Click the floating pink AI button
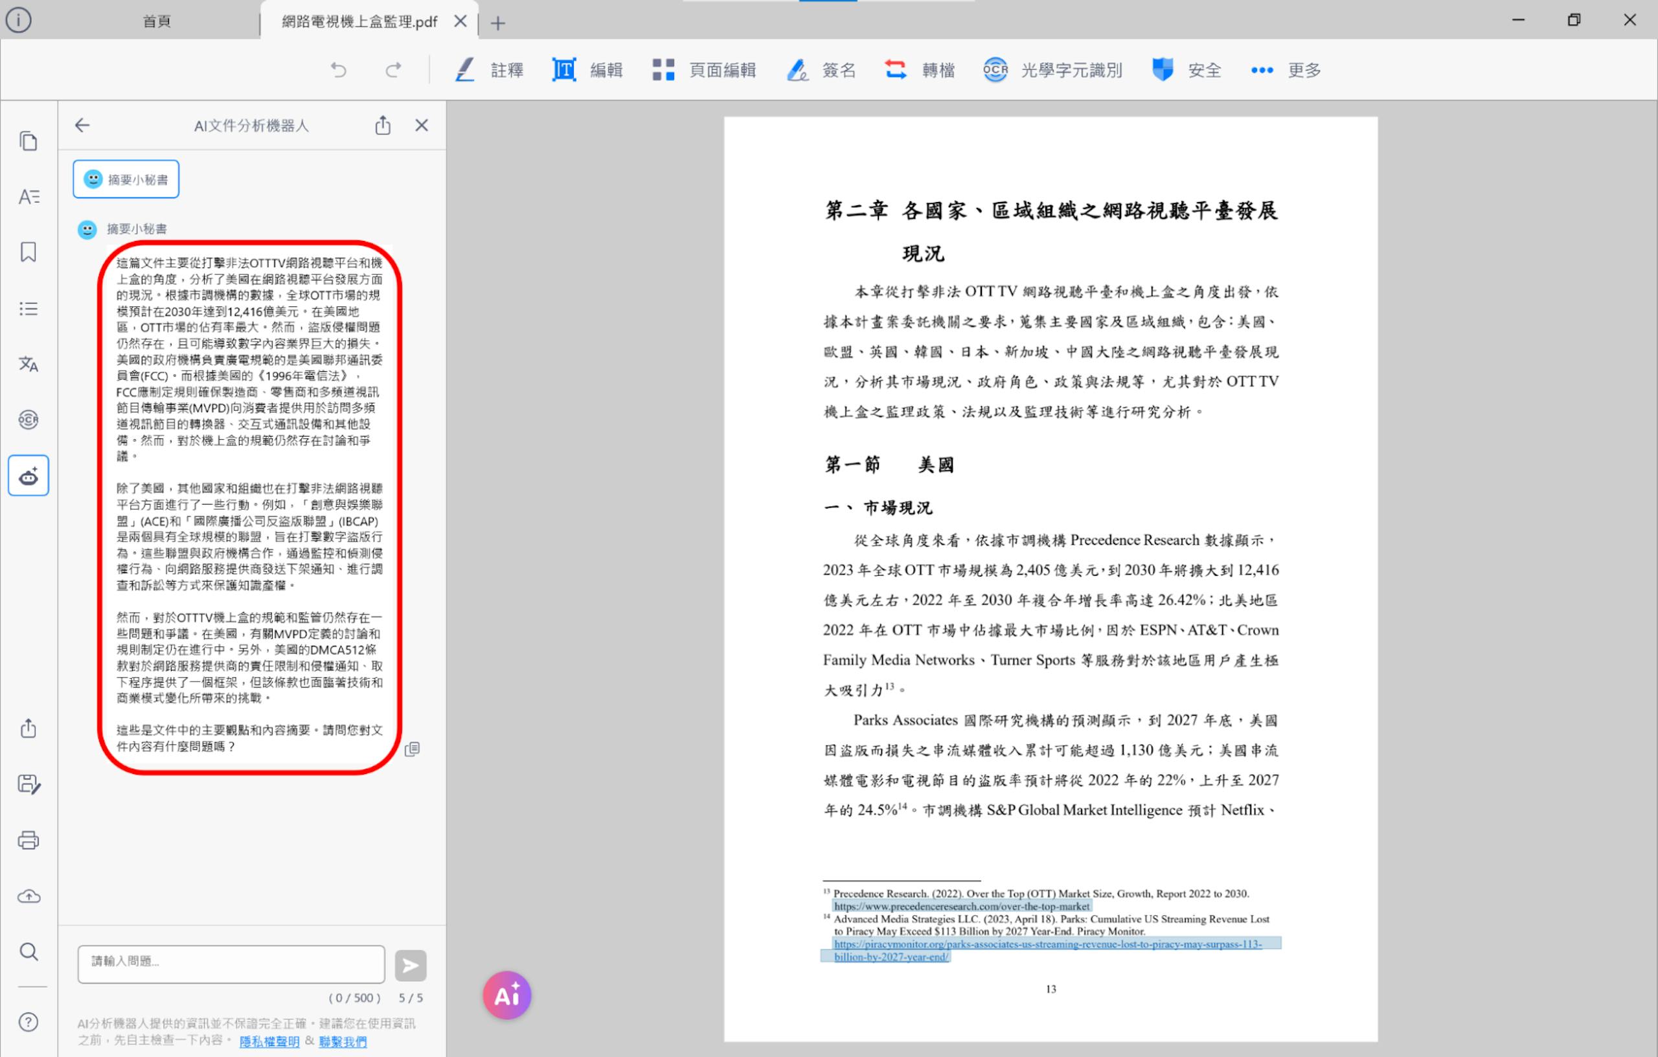The height and width of the screenshot is (1057, 1658). [x=506, y=995]
